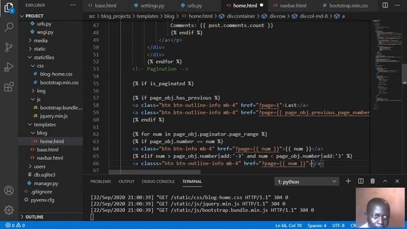The width and height of the screenshot is (407, 229).
Task: Click errors and warnings count in status bar
Action: 15,225
